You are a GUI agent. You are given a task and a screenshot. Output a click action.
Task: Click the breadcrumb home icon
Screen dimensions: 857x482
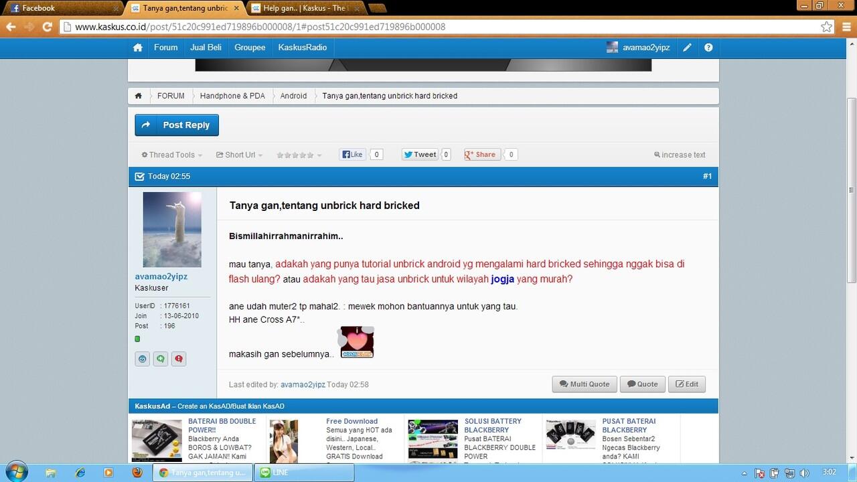click(x=139, y=96)
